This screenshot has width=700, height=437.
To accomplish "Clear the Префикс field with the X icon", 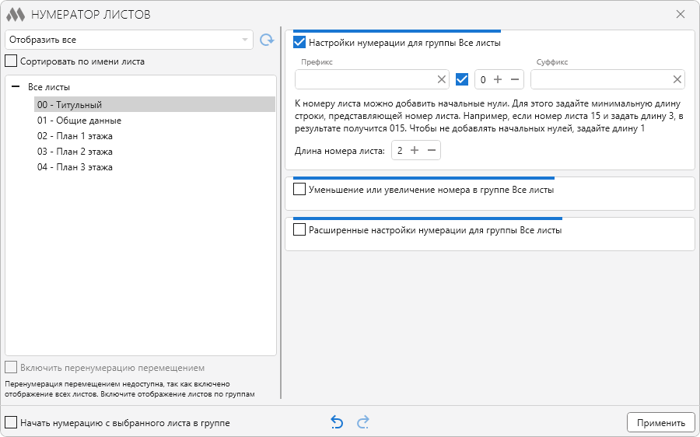I will pyautogui.click(x=441, y=79).
